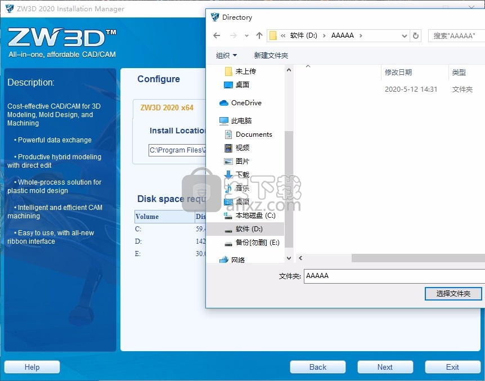Select ZW3D 2020 x64 tab
The width and height of the screenshot is (485, 381).
click(x=167, y=107)
